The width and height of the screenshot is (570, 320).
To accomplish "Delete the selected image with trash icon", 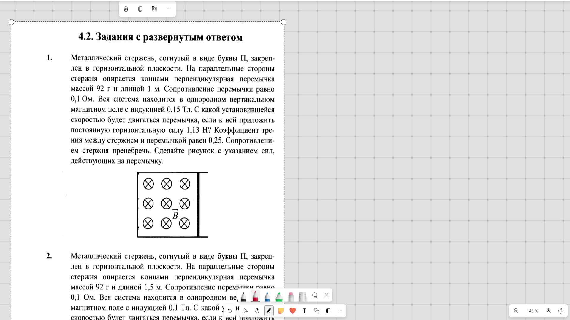I will tap(126, 9).
